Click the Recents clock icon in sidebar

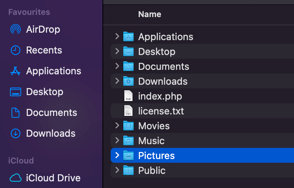[x=16, y=50]
